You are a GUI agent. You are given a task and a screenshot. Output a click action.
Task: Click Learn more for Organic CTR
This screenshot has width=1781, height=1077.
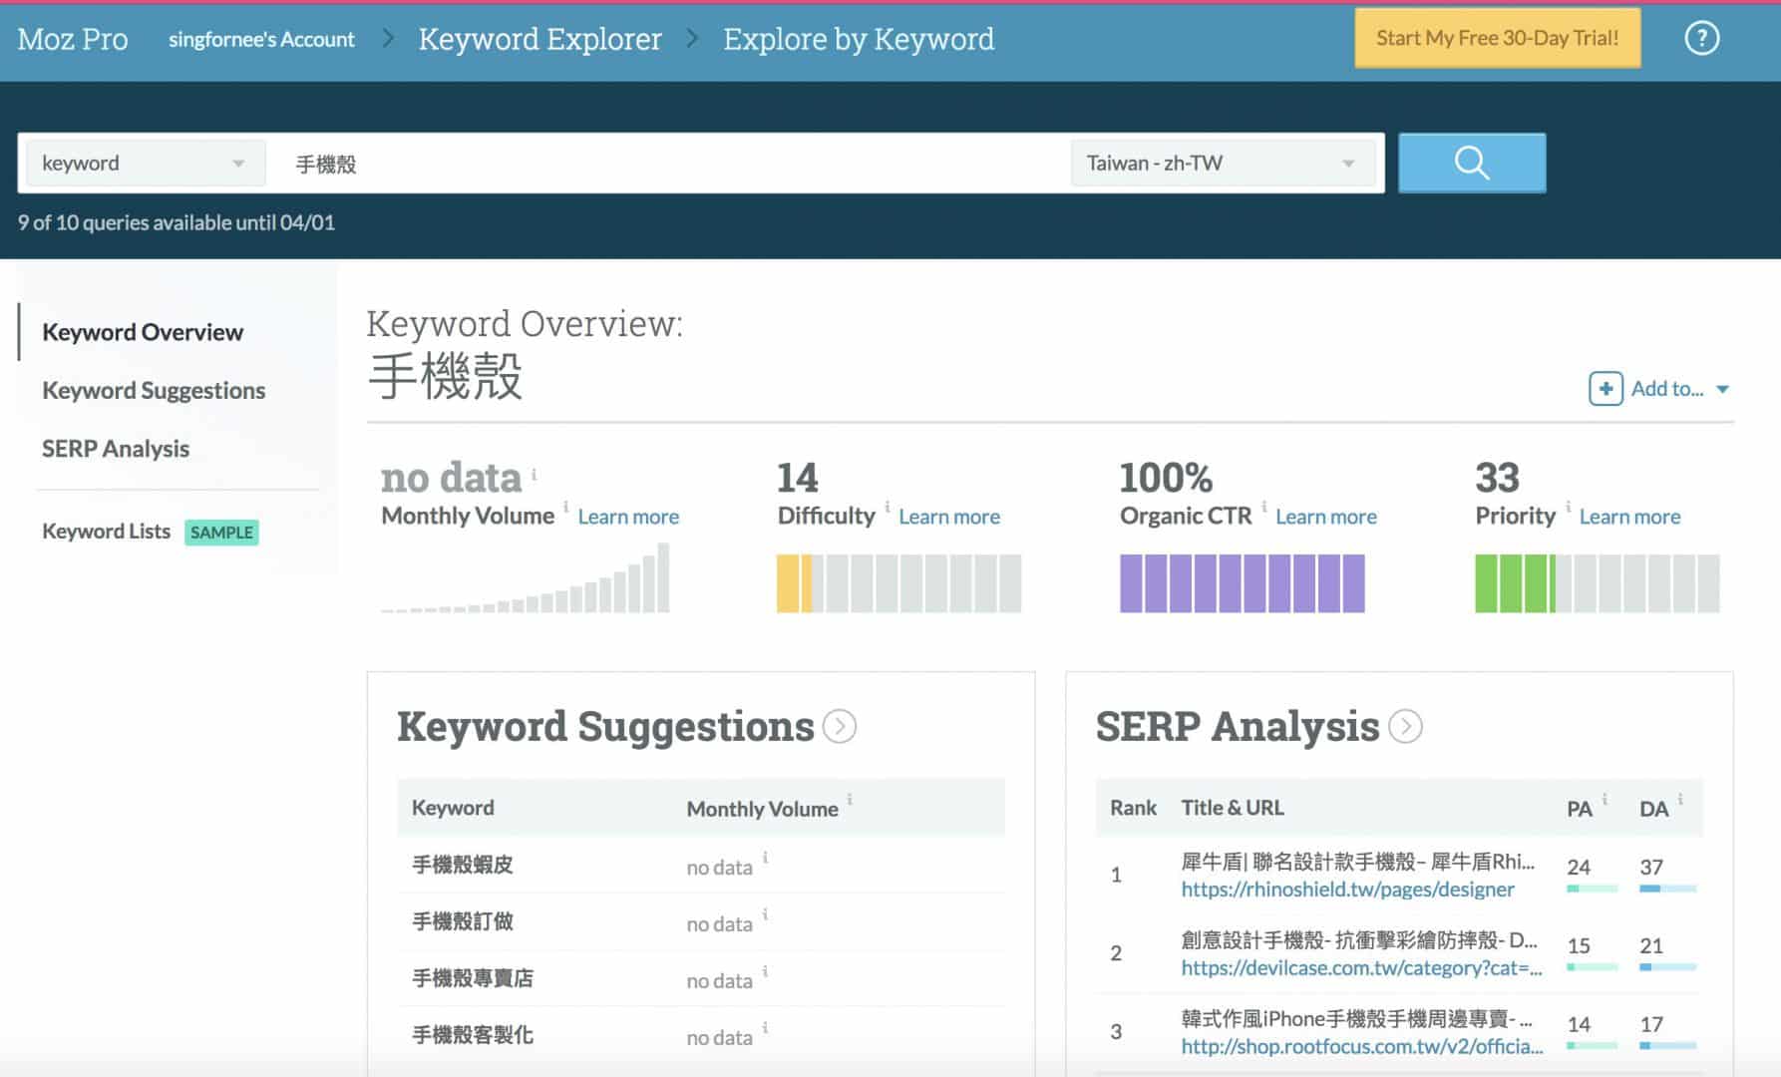pyautogui.click(x=1326, y=517)
